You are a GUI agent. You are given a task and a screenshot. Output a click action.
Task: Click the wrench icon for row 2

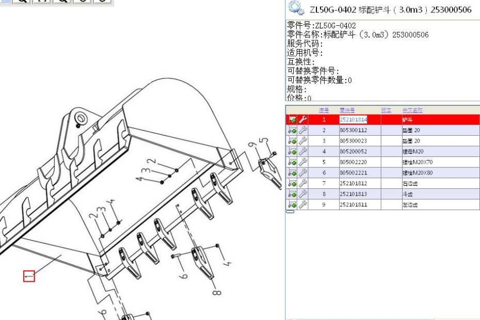[x=303, y=131]
